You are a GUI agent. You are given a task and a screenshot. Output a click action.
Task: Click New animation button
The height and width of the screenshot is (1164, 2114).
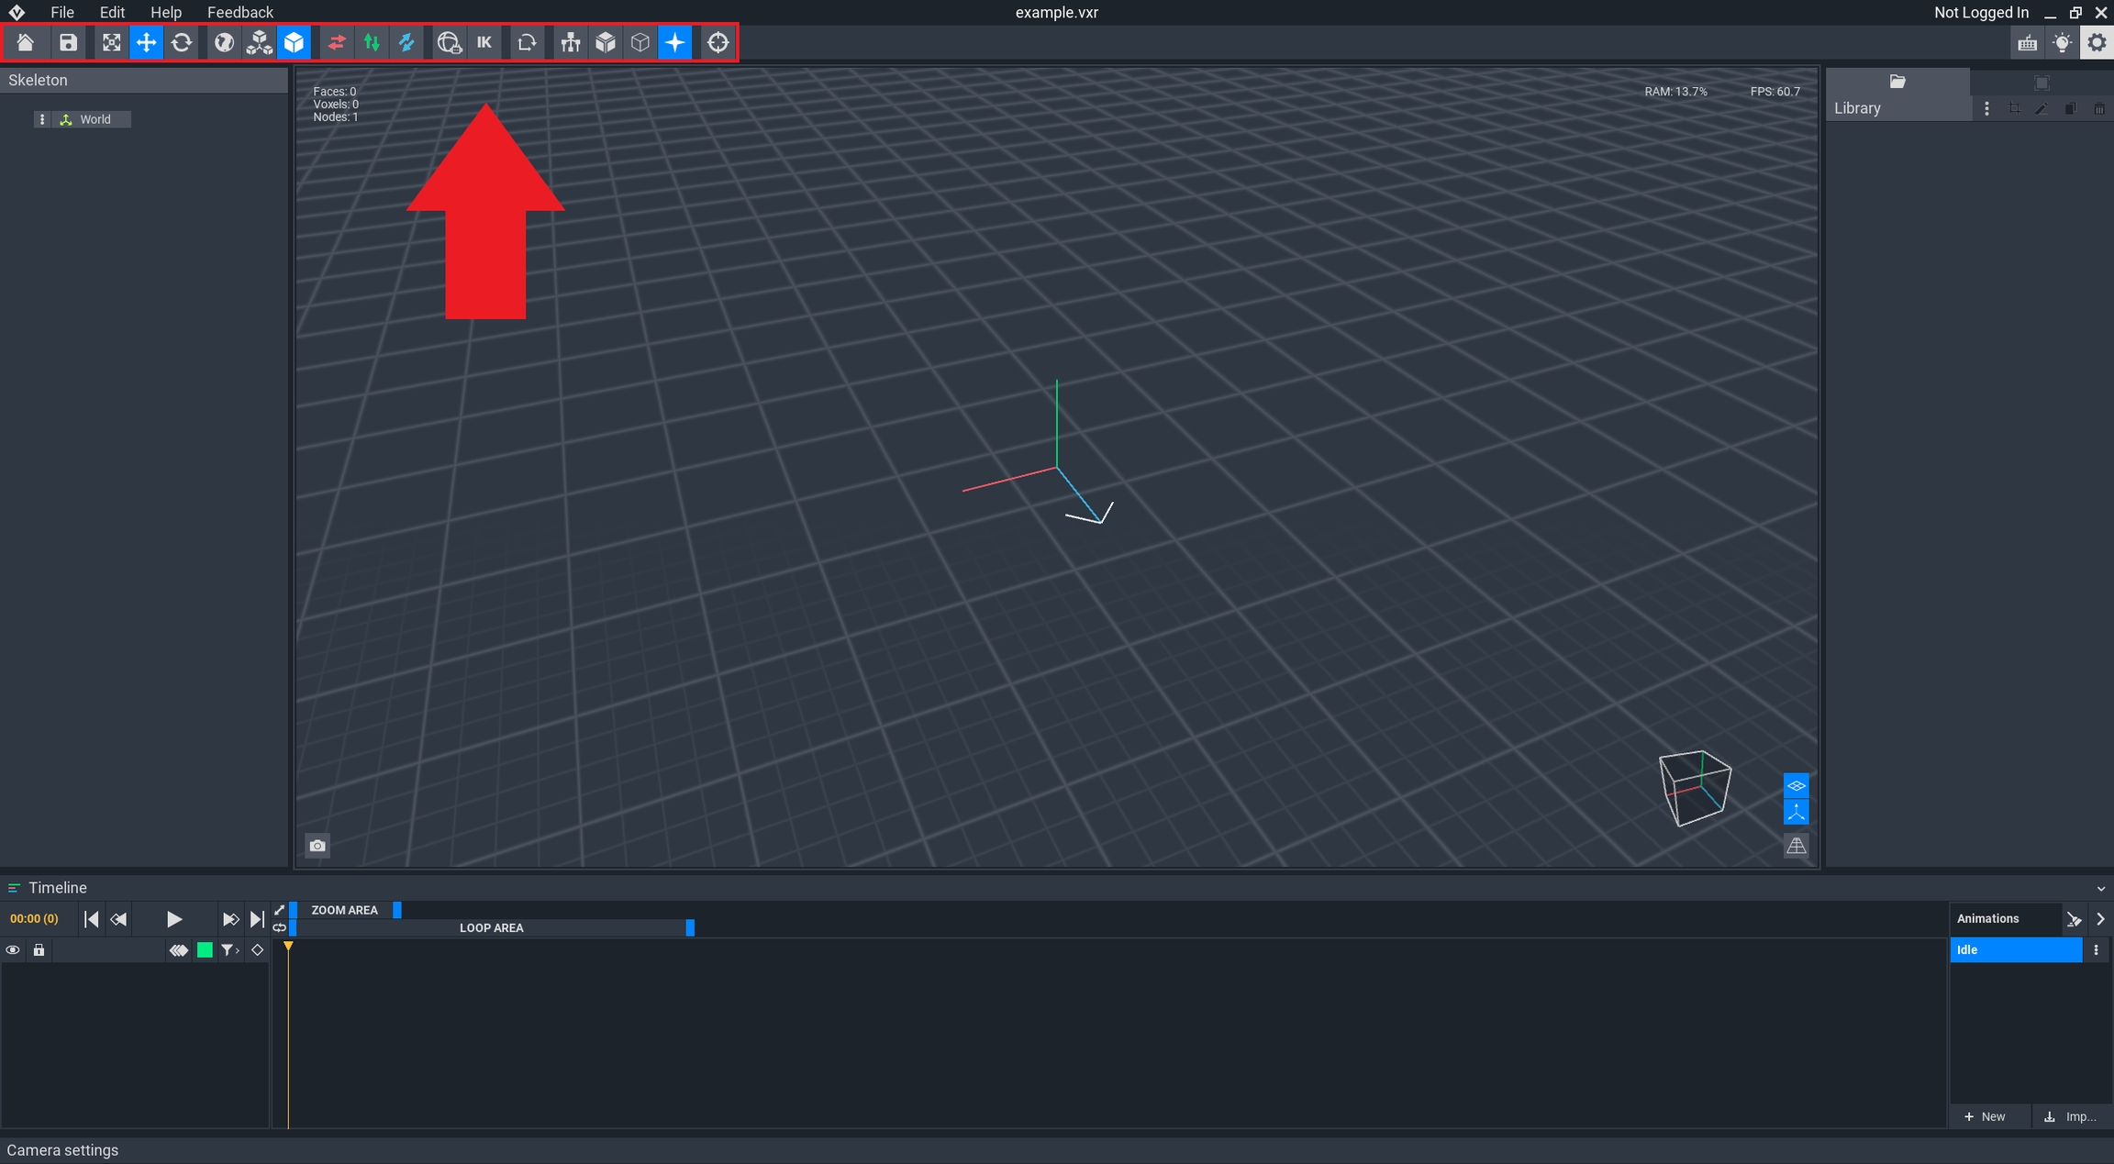tap(1986, 1116)
